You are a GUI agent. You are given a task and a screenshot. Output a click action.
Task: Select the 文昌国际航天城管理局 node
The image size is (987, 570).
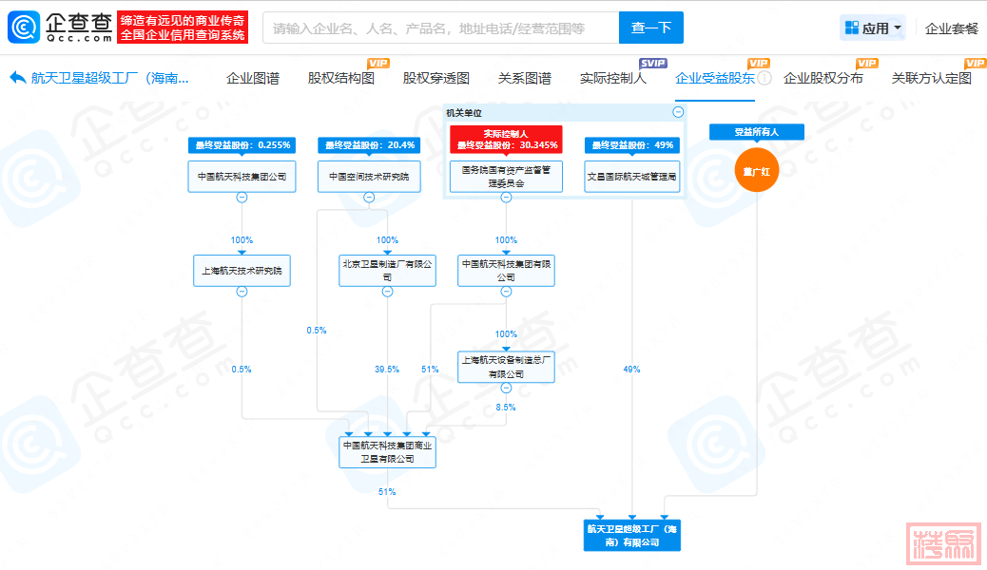click(x=632, y=176)
